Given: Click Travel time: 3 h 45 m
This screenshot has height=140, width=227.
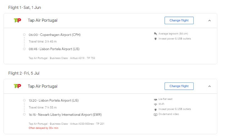Looking at the screenshot, I should (43, 42).
